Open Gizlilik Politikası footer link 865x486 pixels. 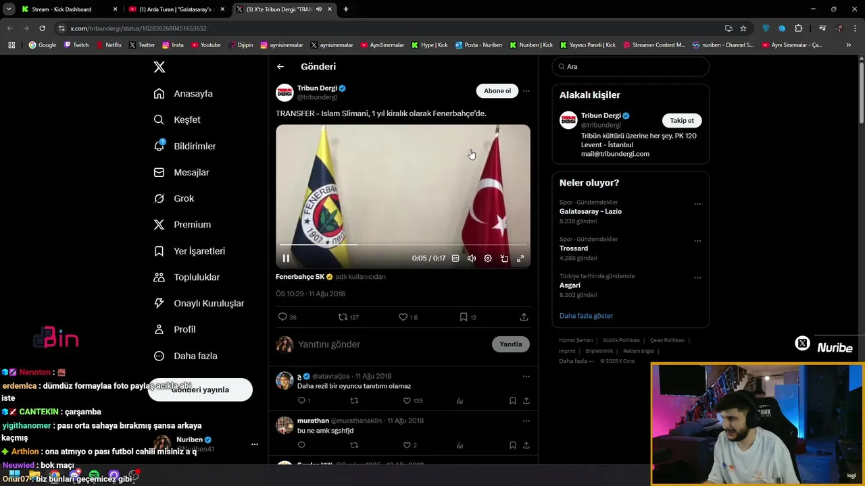click(621, 340)
